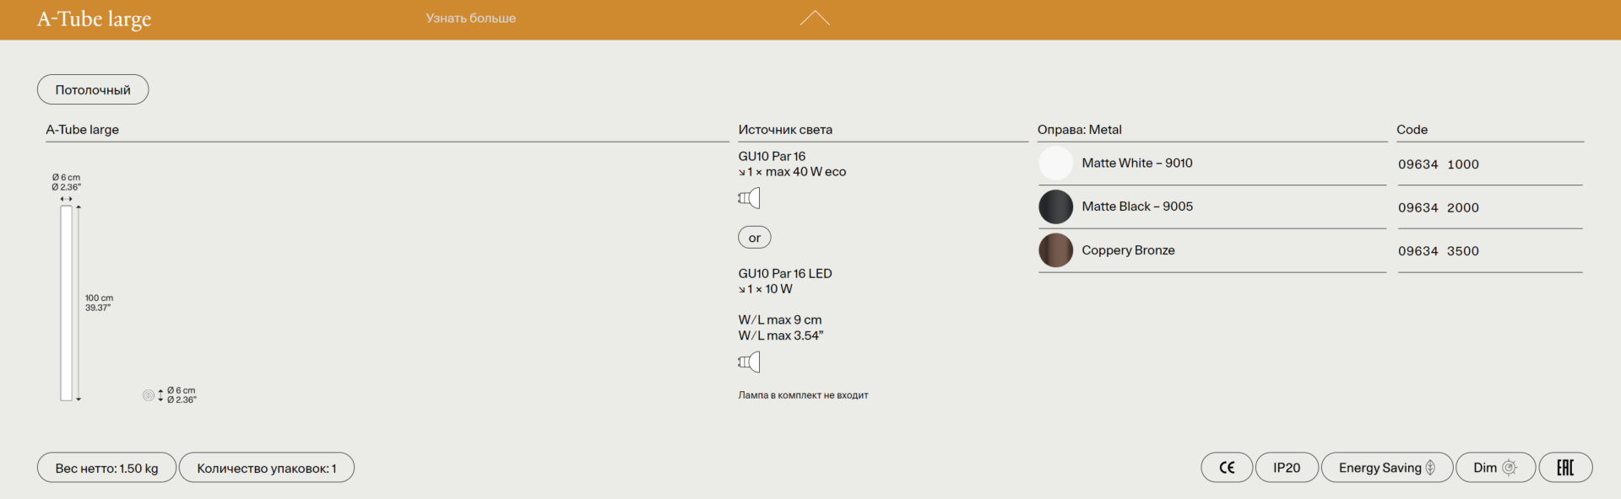Click the CE certification badge
Image resolution: width=1621 pixels, height=499 pixels.
pyautogui.click(x=1227, y=468)
